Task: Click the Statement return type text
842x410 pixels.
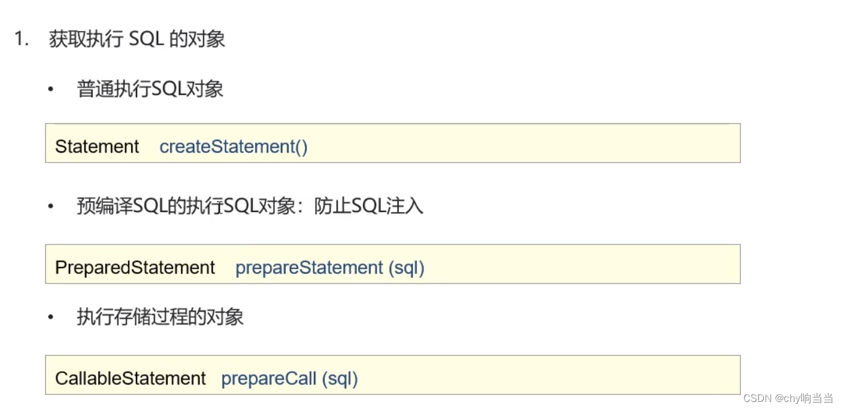Action: coord(97,146)
